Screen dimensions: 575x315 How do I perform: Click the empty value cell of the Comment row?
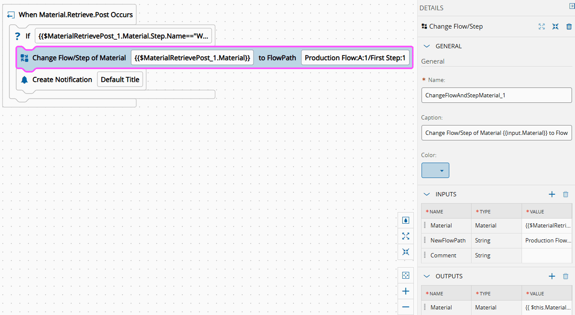pyautogui.click(x=547, y=255)
